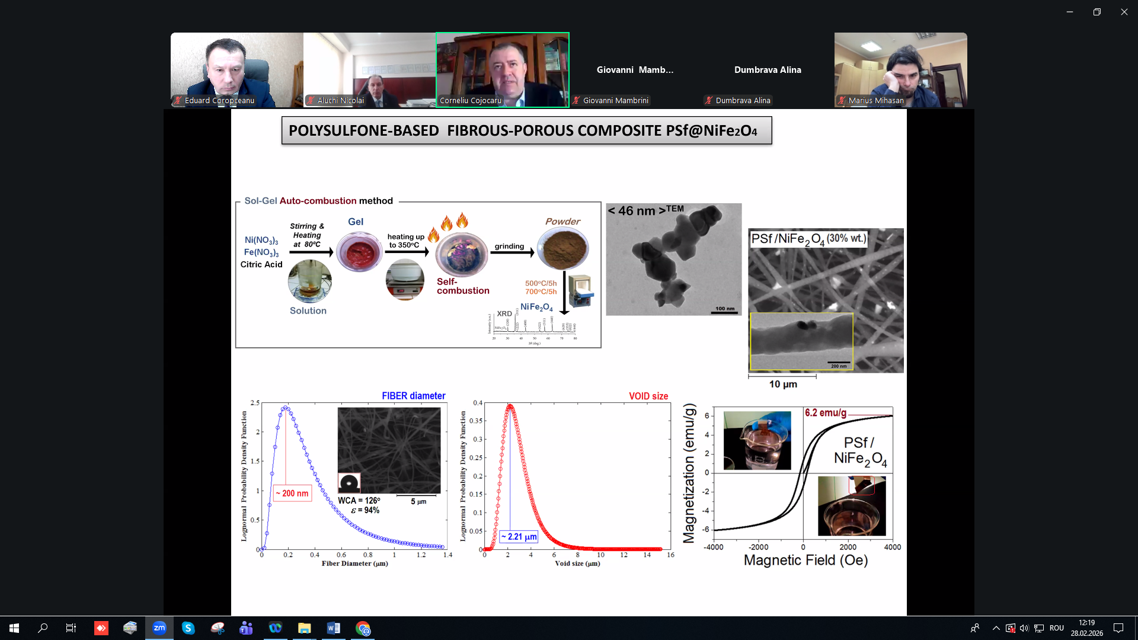Click Task View button on taskbar

(x=71, y=628)
